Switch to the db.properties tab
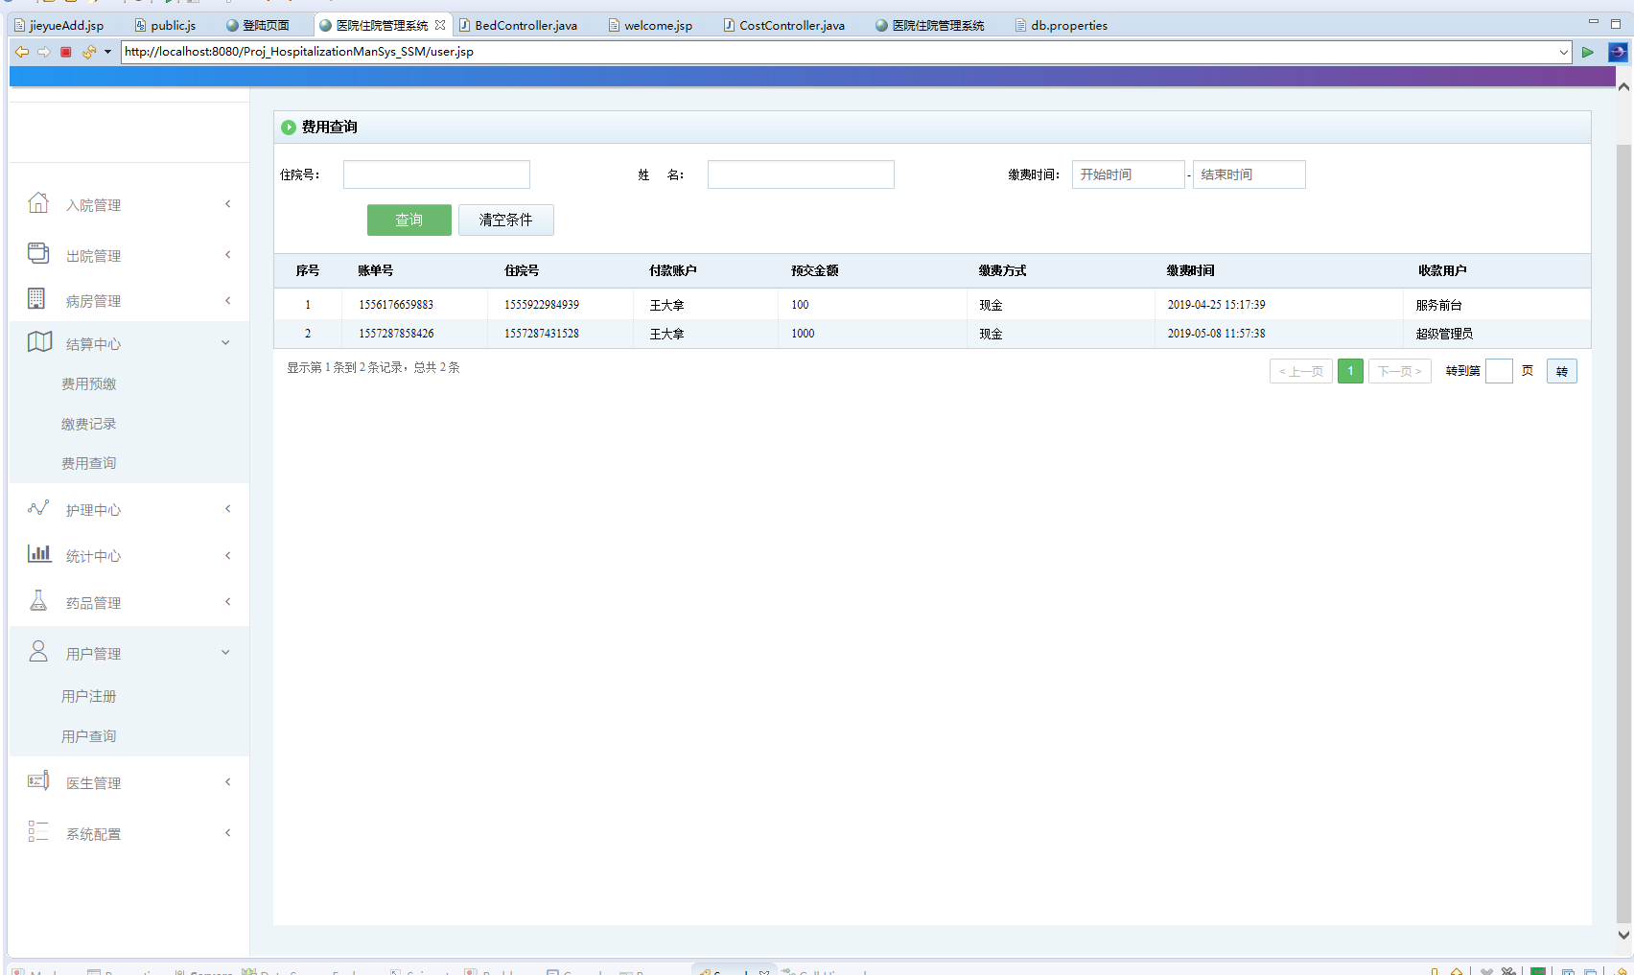 click(x=1068, y=26)
